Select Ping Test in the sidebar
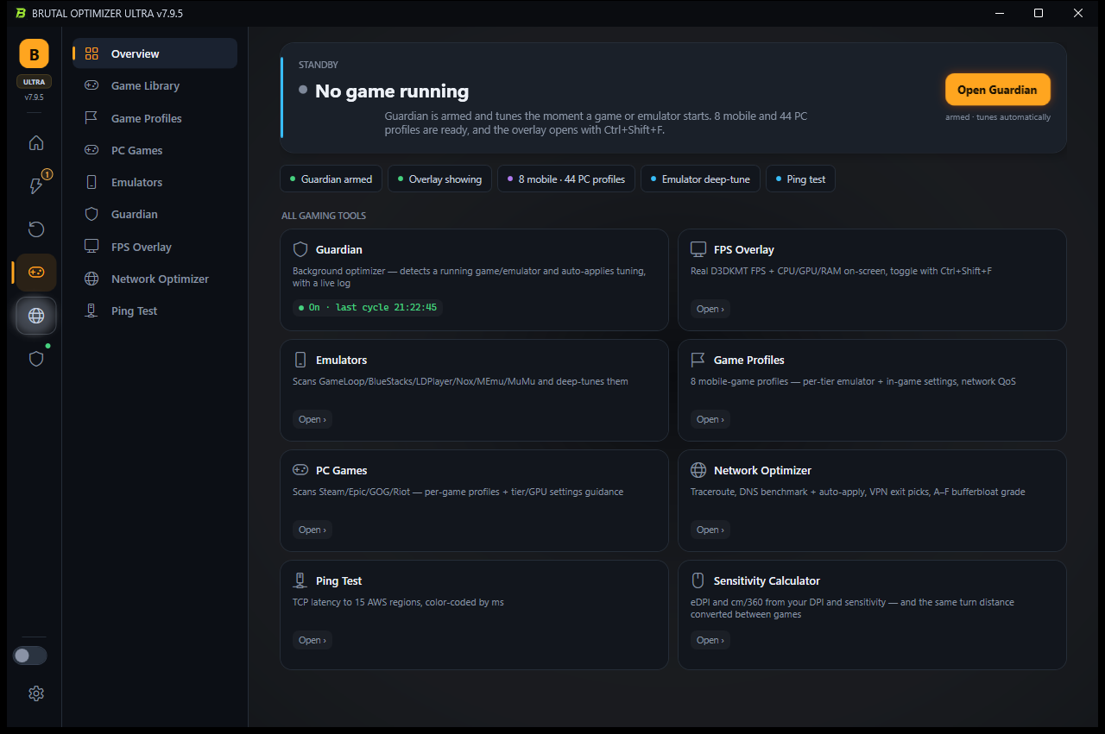The width and height of the screenshot is (1105, 734). [x=155, y=311]
